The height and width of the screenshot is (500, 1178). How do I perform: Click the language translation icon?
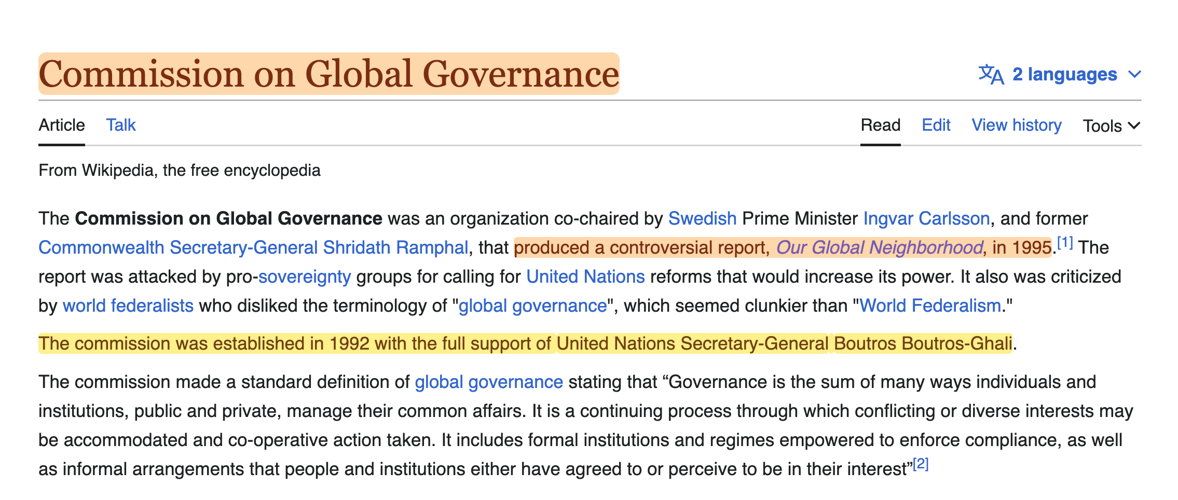[x=991, y=75]
